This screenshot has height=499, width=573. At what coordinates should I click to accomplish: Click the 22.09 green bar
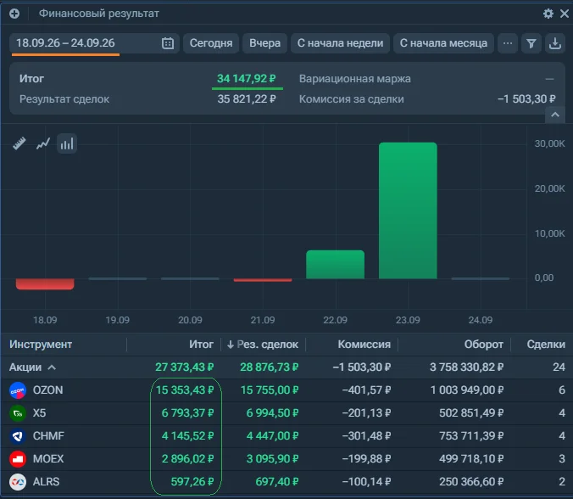click(x=335, y=265)
